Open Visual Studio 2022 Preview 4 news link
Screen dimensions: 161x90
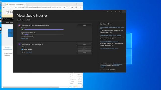(x=110, y=35)
